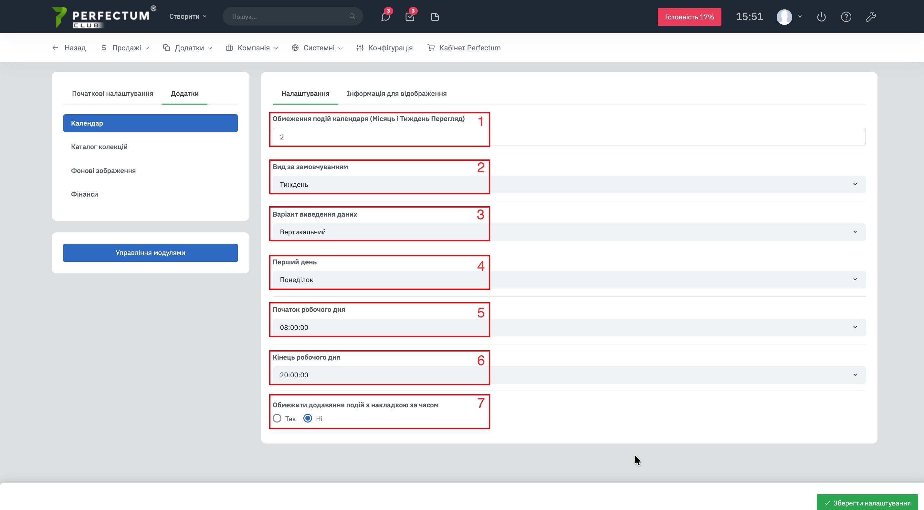Select the 'Так' radio button
Viewport: 924px width, 510px height.
point(277,418)
